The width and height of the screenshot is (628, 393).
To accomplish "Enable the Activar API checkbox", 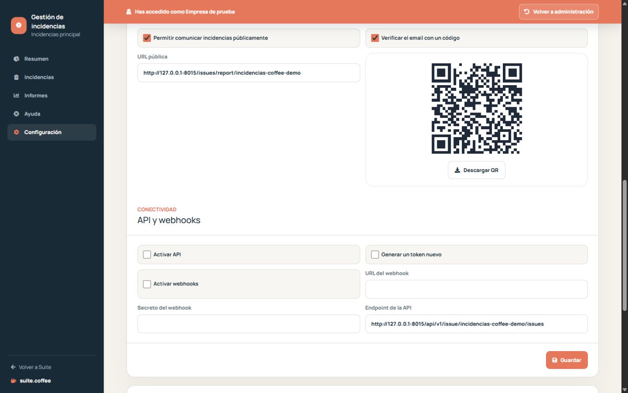I will (147, 255).
